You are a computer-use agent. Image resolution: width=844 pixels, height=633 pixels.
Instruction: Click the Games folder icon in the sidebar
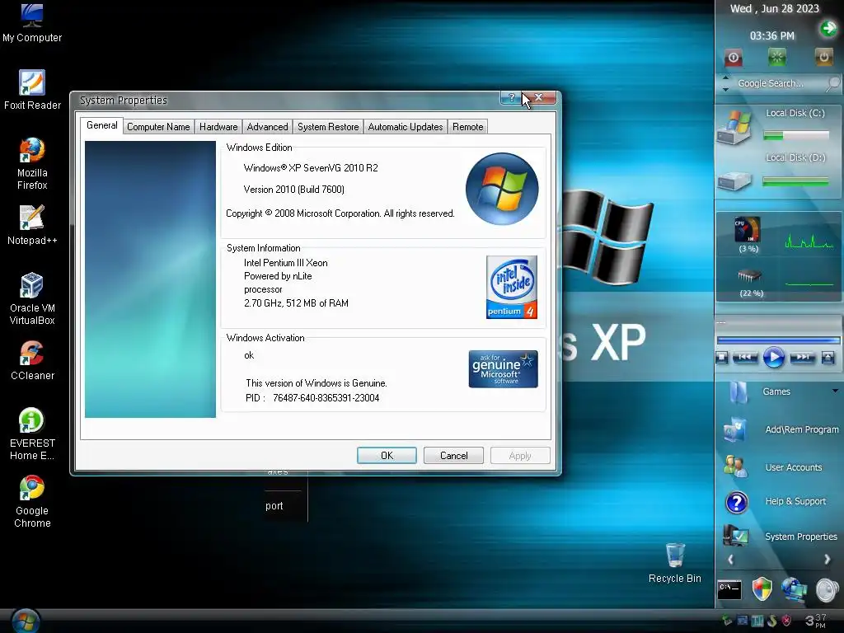(x=738, y=393)
